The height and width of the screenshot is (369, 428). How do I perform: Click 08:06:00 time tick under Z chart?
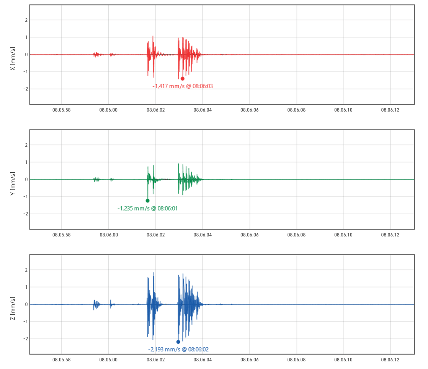108,360
